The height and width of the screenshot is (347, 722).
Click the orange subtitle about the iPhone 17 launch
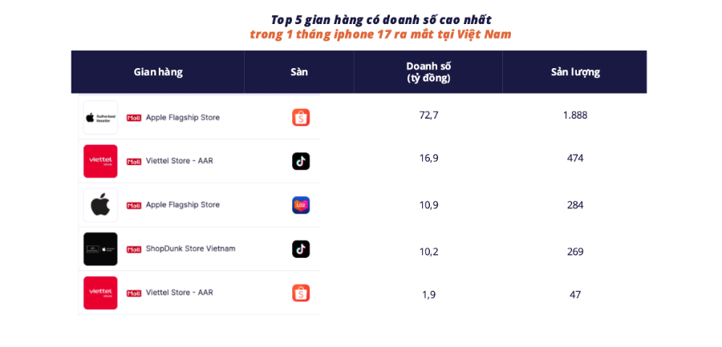[x=380, y=34]
